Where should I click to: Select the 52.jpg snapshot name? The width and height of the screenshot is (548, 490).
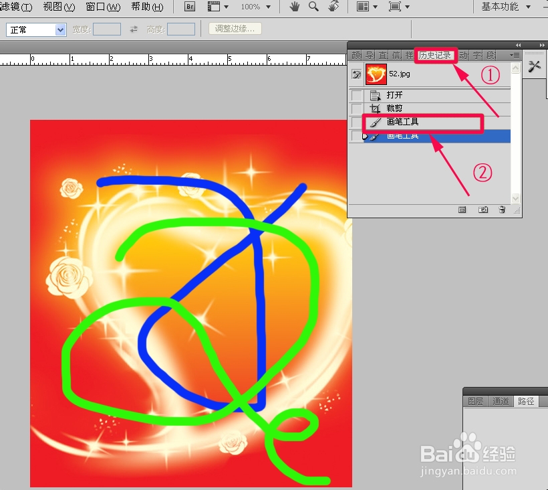(x=400, y=74)
